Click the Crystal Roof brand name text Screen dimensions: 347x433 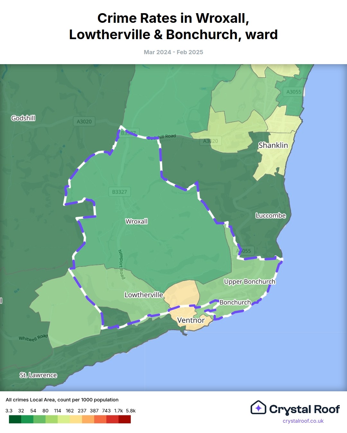coord(304,409)
